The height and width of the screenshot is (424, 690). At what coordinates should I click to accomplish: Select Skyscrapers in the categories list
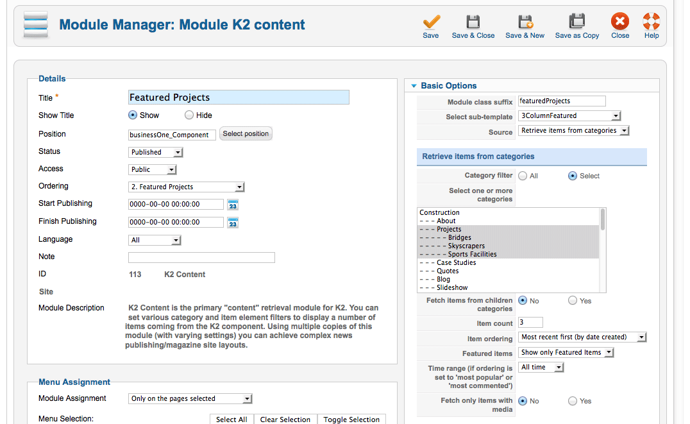click(509, 246)
